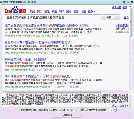Click the text box scroll-up arrow

(x=131, y=96)
